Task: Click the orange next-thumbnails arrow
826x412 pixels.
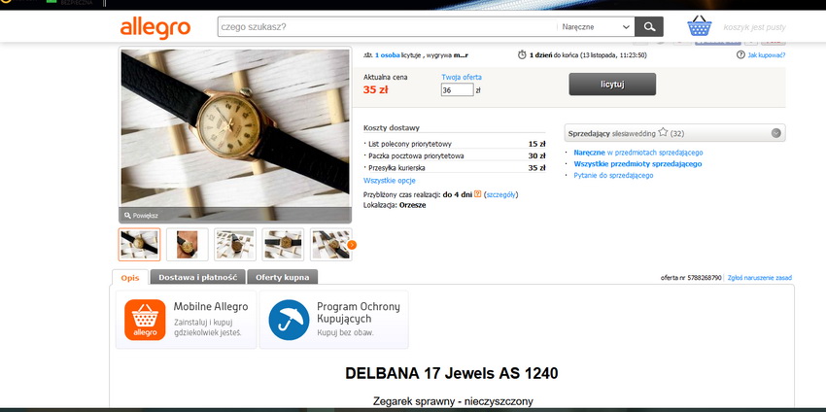Action: click(x=352, y=245)
